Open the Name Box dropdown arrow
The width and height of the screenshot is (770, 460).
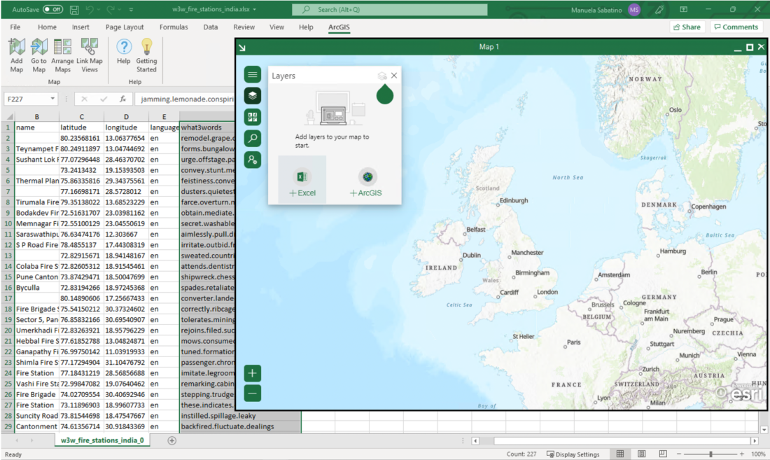click(x=52, y=99)
